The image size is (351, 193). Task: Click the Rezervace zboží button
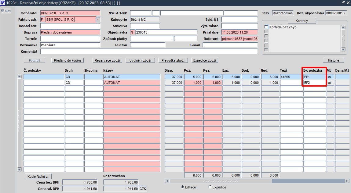107,60
